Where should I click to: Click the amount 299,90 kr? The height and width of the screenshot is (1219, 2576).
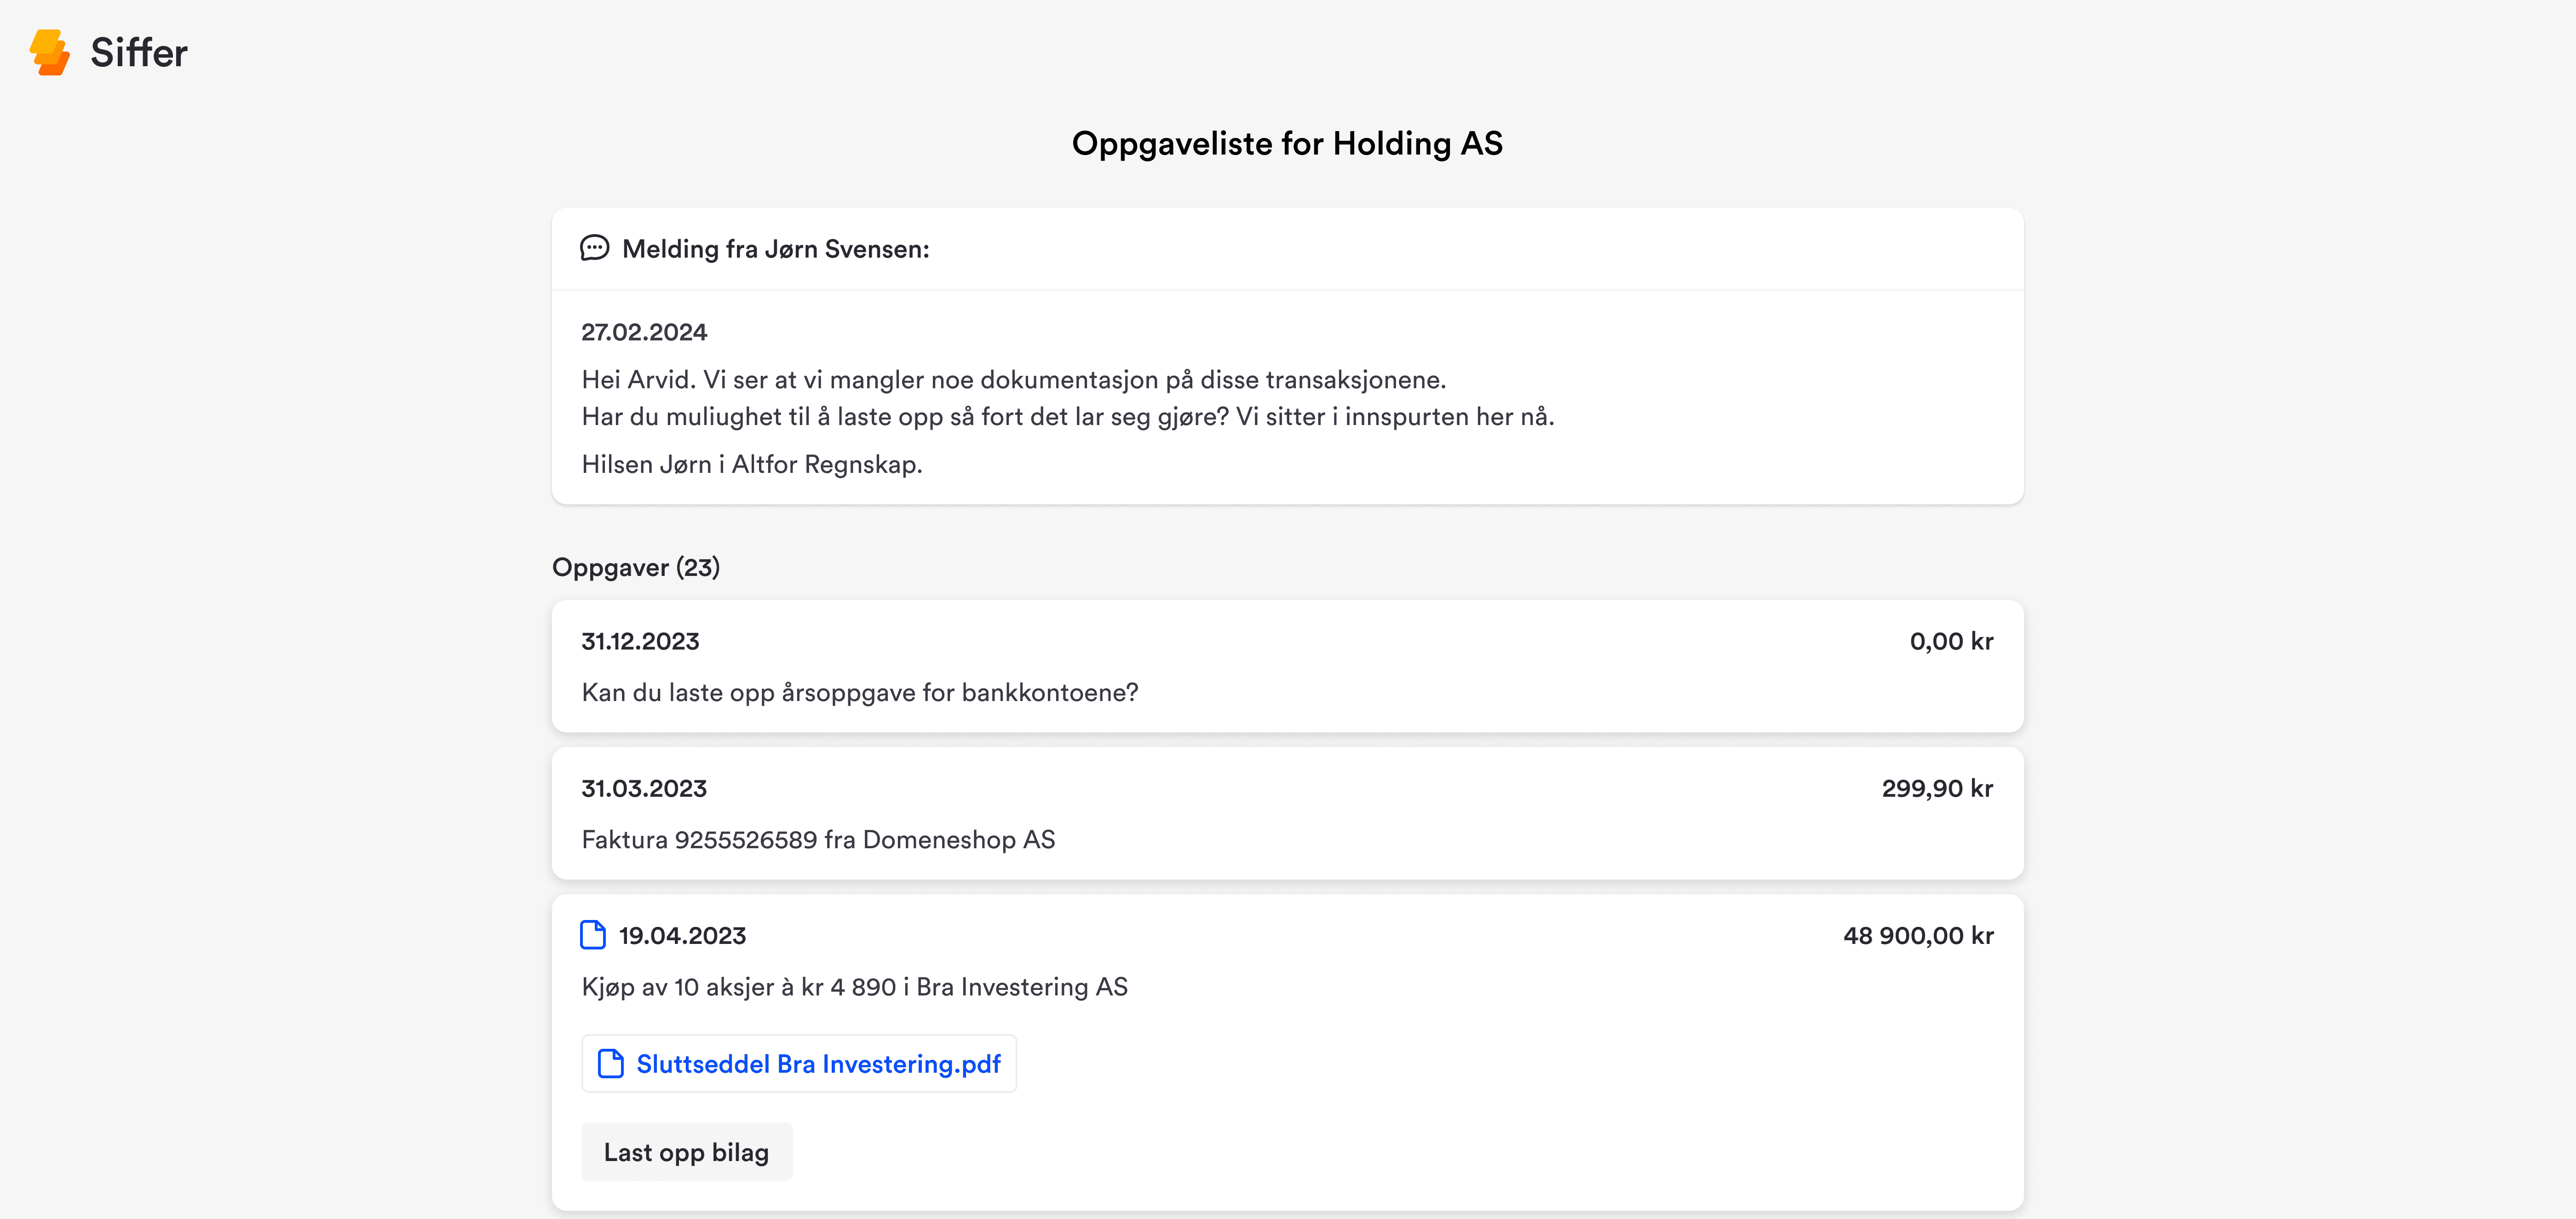1937,788
